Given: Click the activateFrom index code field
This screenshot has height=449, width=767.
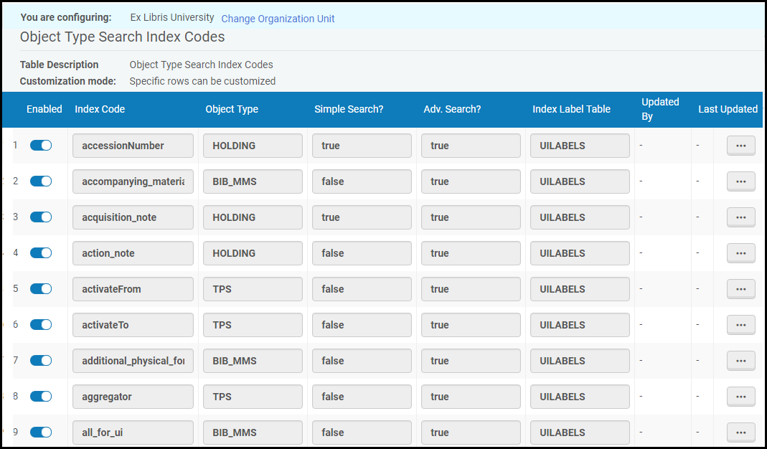Looking at the screenshot, I should [133, 289].
